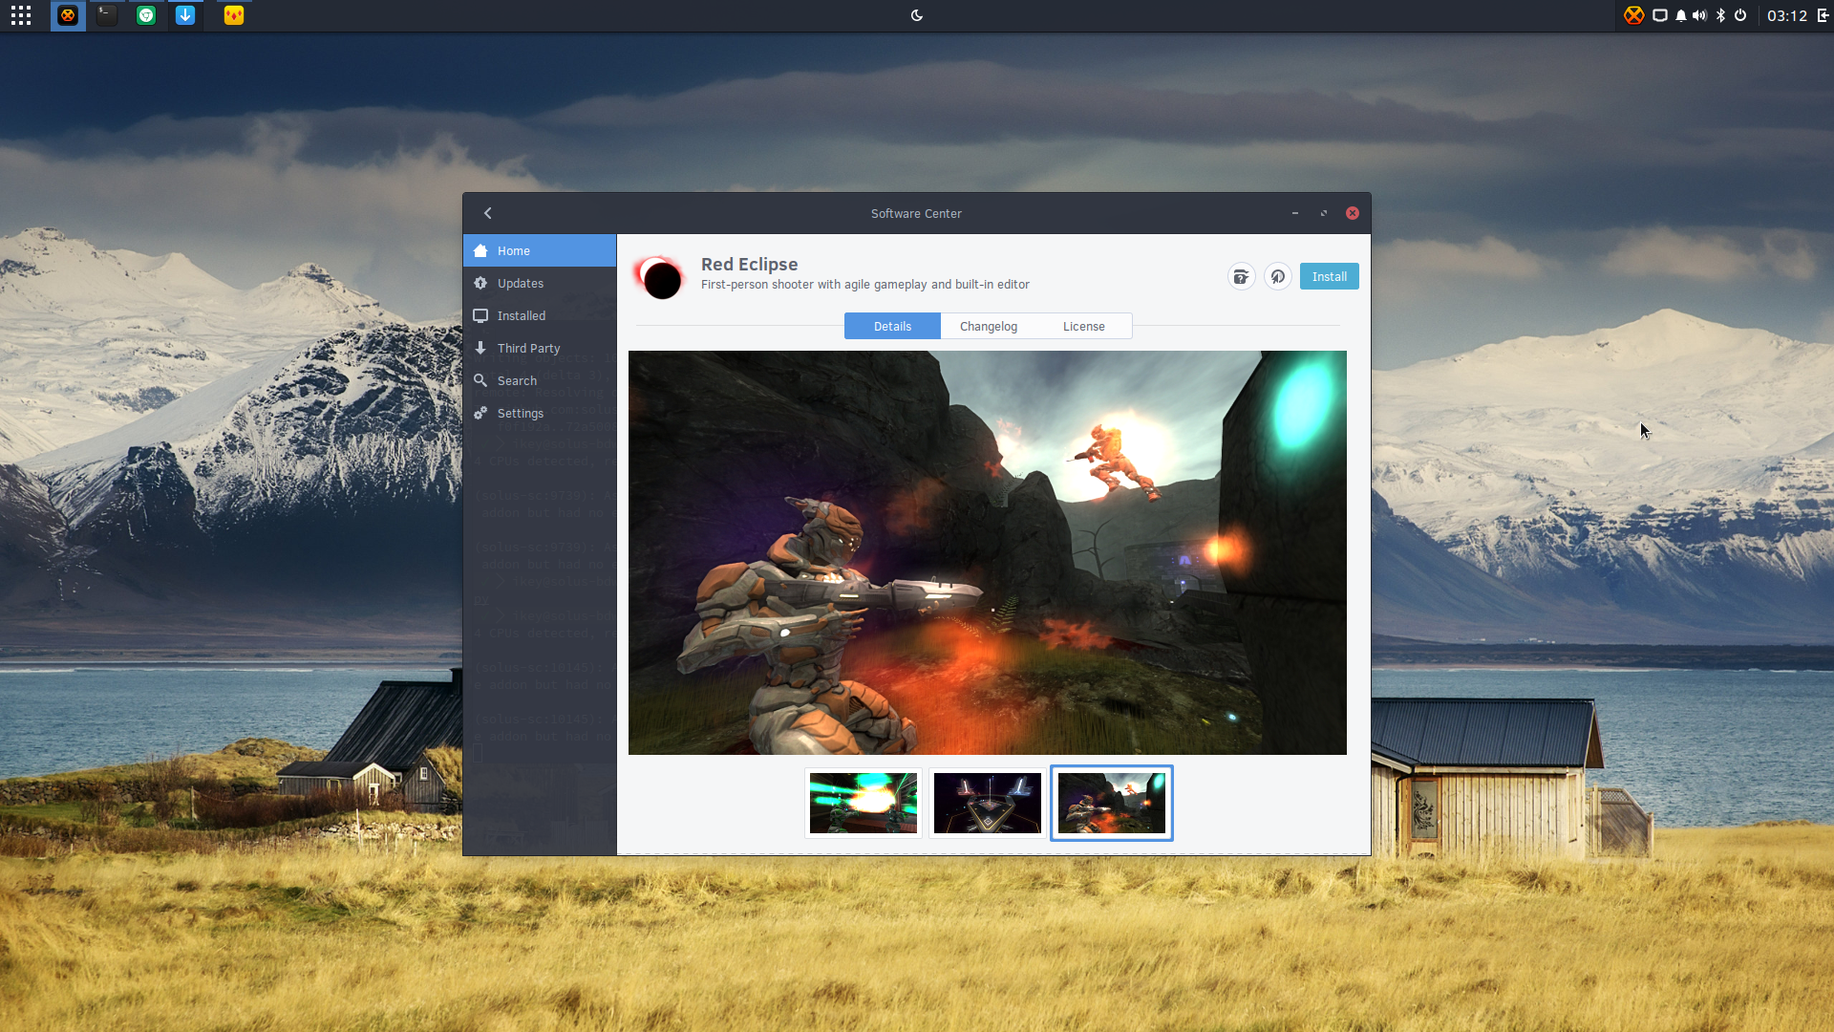Screen dimensions: 1834x1032
Task: Click the Software Center icon in the taskbar
Action: [x=68, y=15]
